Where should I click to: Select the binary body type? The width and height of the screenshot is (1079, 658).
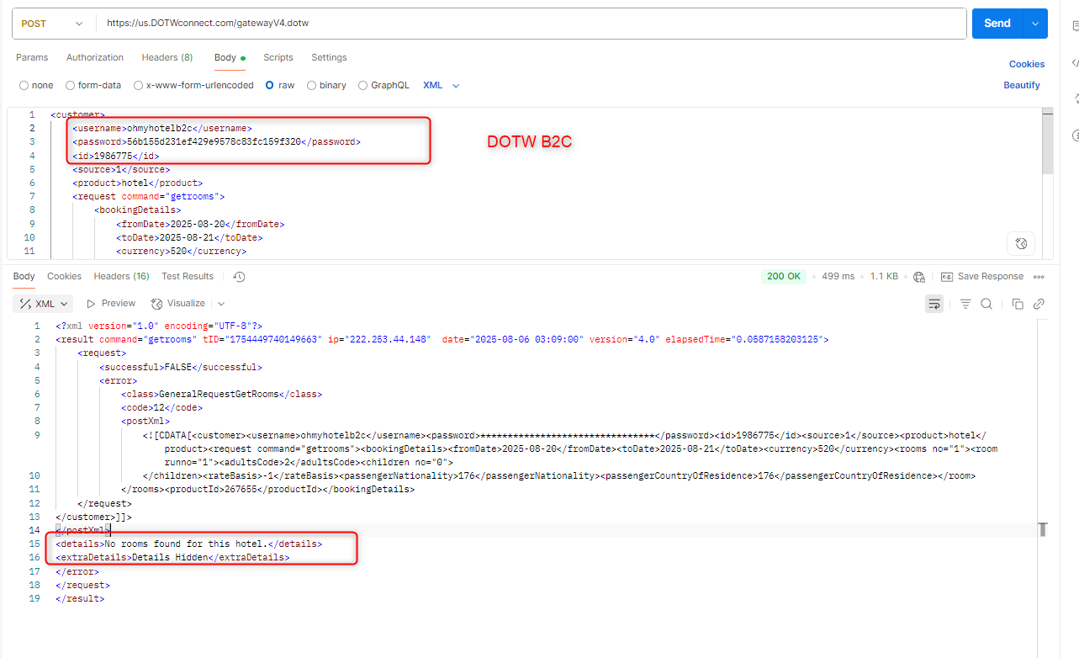click(326, 85)
